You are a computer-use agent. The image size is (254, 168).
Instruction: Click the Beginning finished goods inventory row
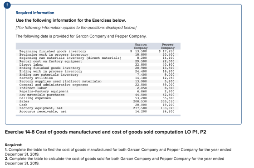(x=98, y=51)
